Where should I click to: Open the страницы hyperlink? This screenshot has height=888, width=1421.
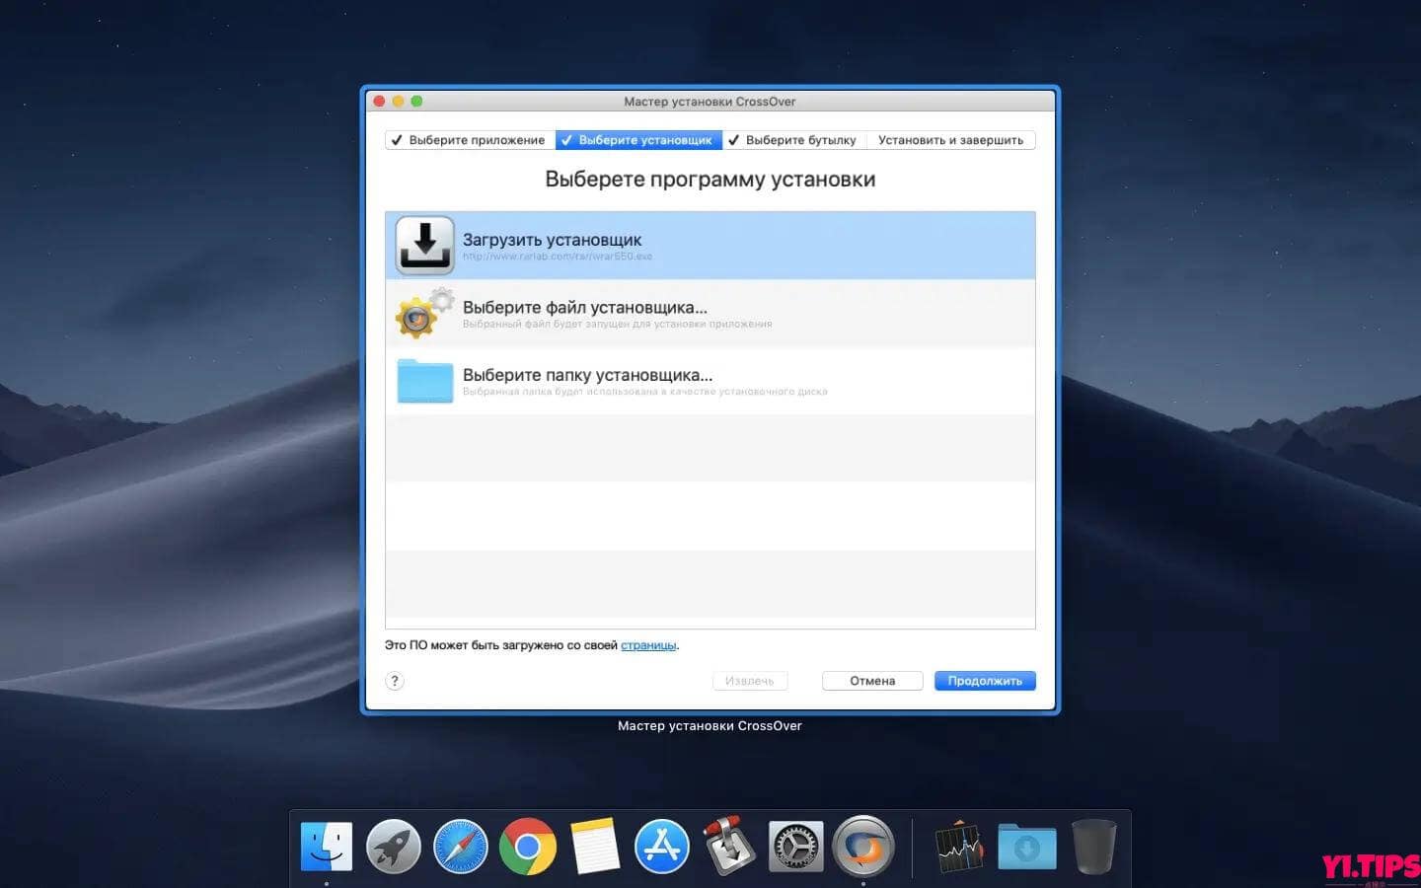(x=648, y=644)
